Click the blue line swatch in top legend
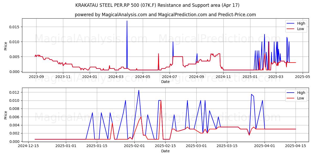 point(291,24)
